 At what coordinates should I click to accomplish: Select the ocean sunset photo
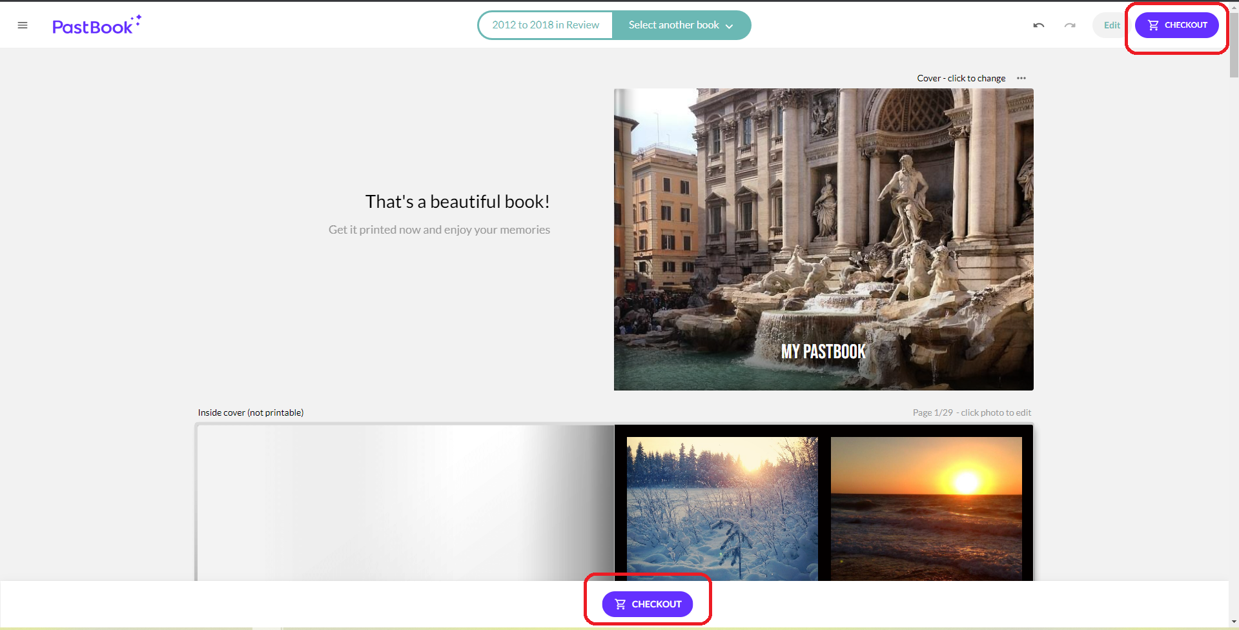926,509
